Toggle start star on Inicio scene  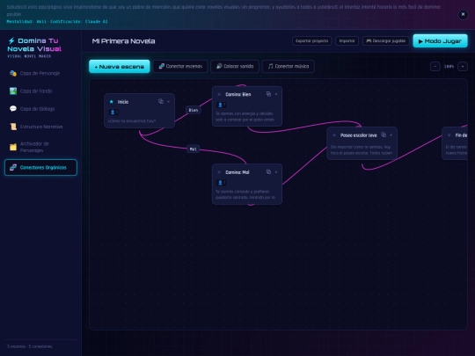point(111,102)
